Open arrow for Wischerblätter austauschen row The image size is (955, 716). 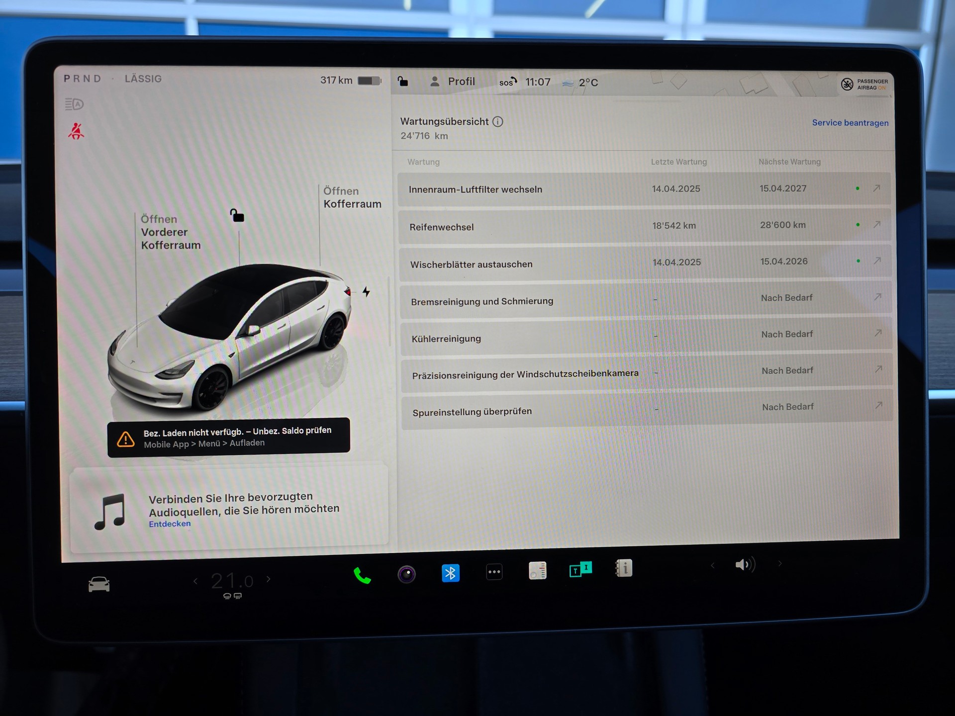(x=877, y=261)
